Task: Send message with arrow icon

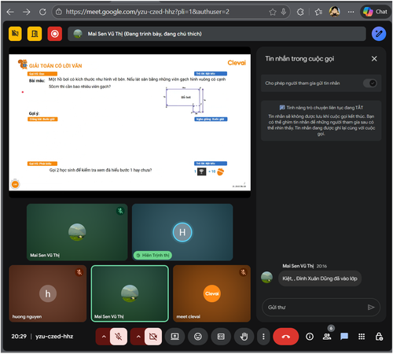Action: point(371,308)
